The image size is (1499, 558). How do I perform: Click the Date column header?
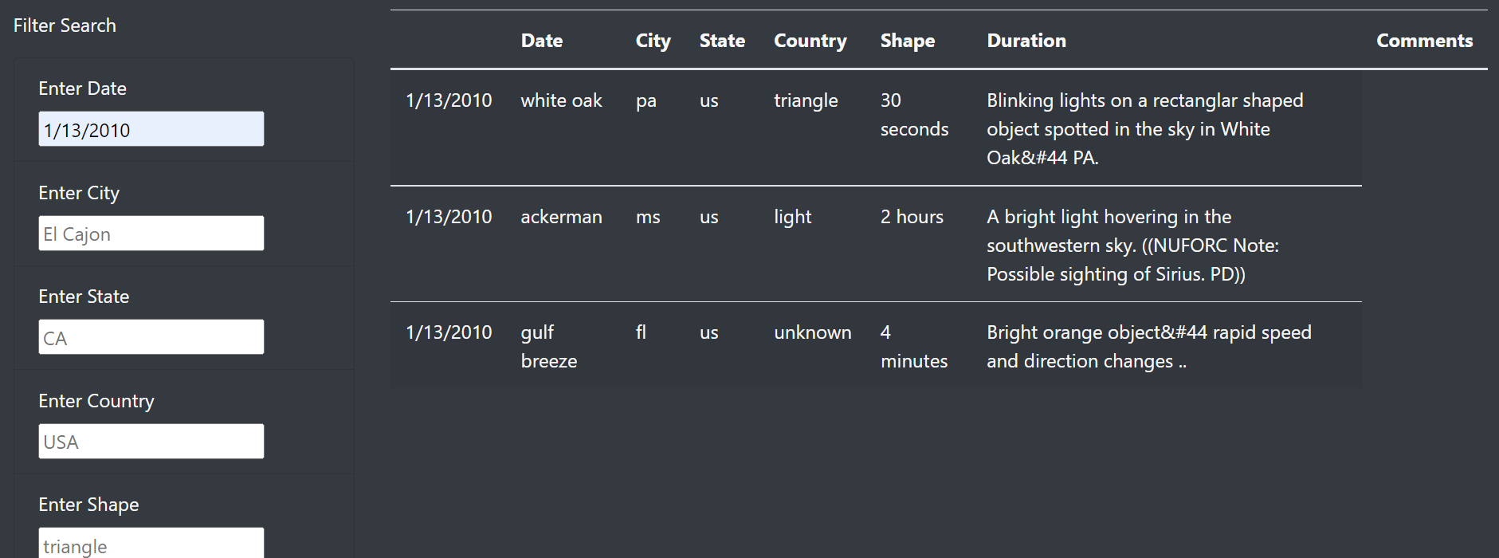click(x=542, y=40)
